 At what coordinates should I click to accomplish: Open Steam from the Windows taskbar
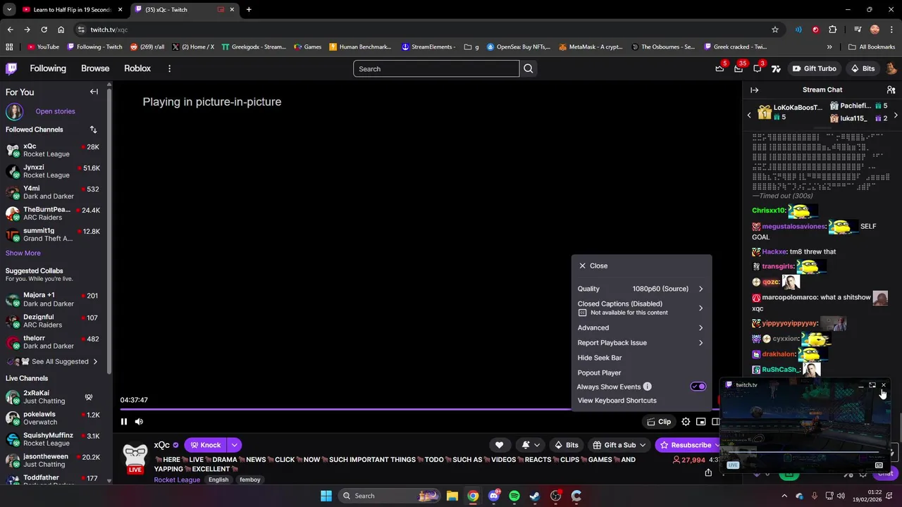(x=535, y=496)
